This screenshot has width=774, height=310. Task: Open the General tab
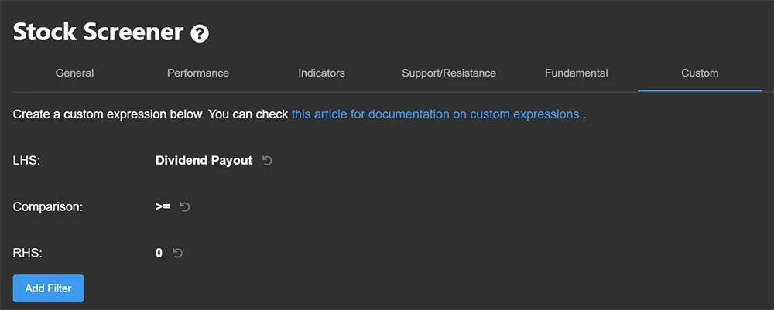point(75,73)
